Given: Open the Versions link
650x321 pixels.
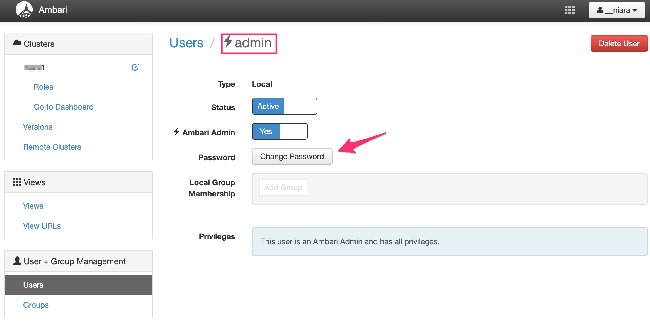Looking at the screenshot, I should click(x=38, y=127).
